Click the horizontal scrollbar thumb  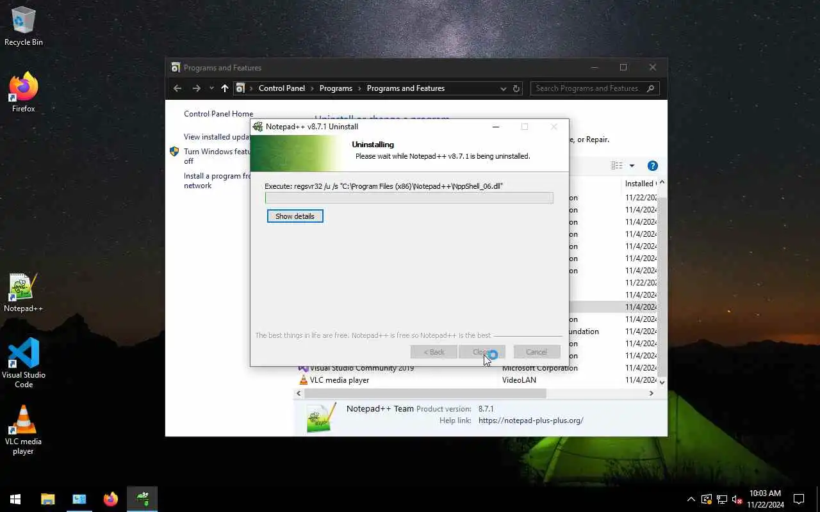click(425, 394)
